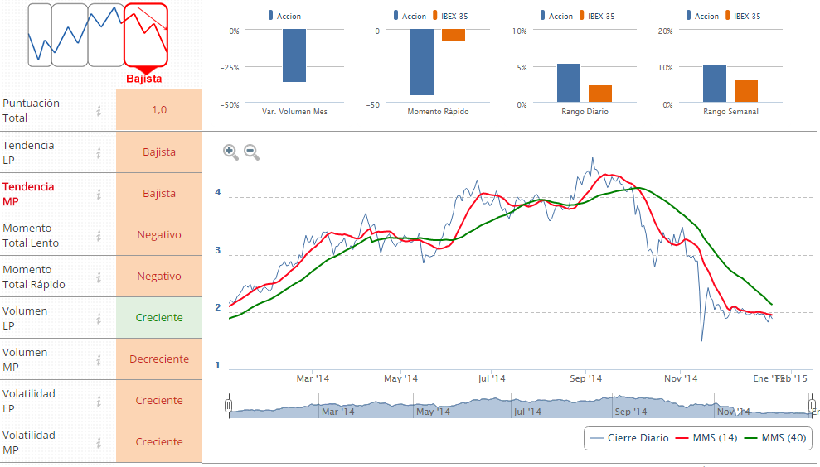Click the Nov '14 axis label
The width and height of the screenshot is (820, 467).
pyautogui.click(x=681, y=378)
